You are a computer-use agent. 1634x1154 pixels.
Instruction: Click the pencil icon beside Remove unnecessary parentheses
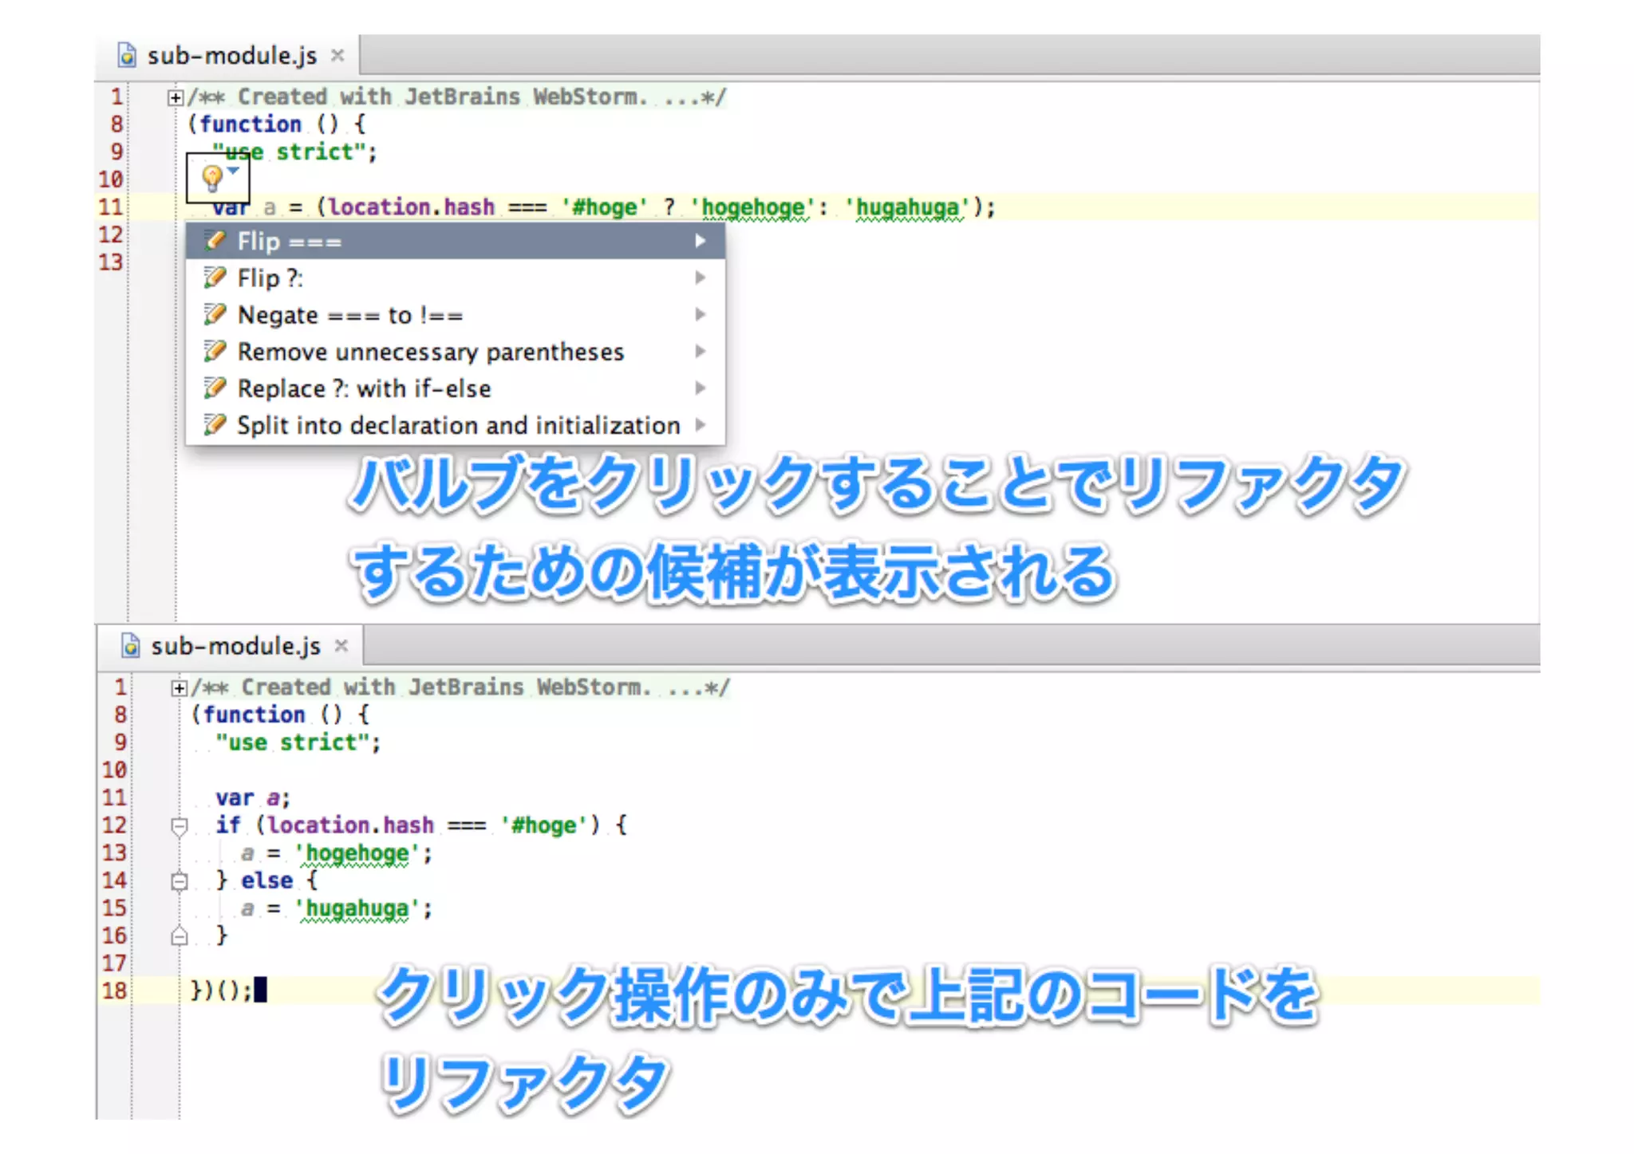click(215, 351)
